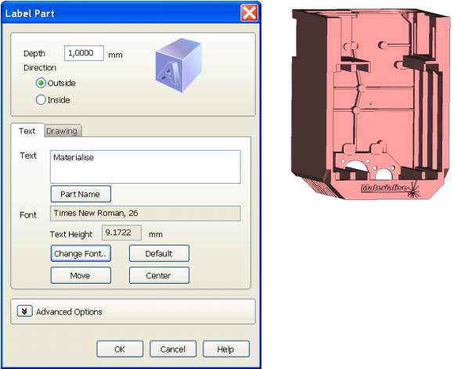Click the 3D letter cube preview icon
454x369 pixels.
click(x=178, y=66)
